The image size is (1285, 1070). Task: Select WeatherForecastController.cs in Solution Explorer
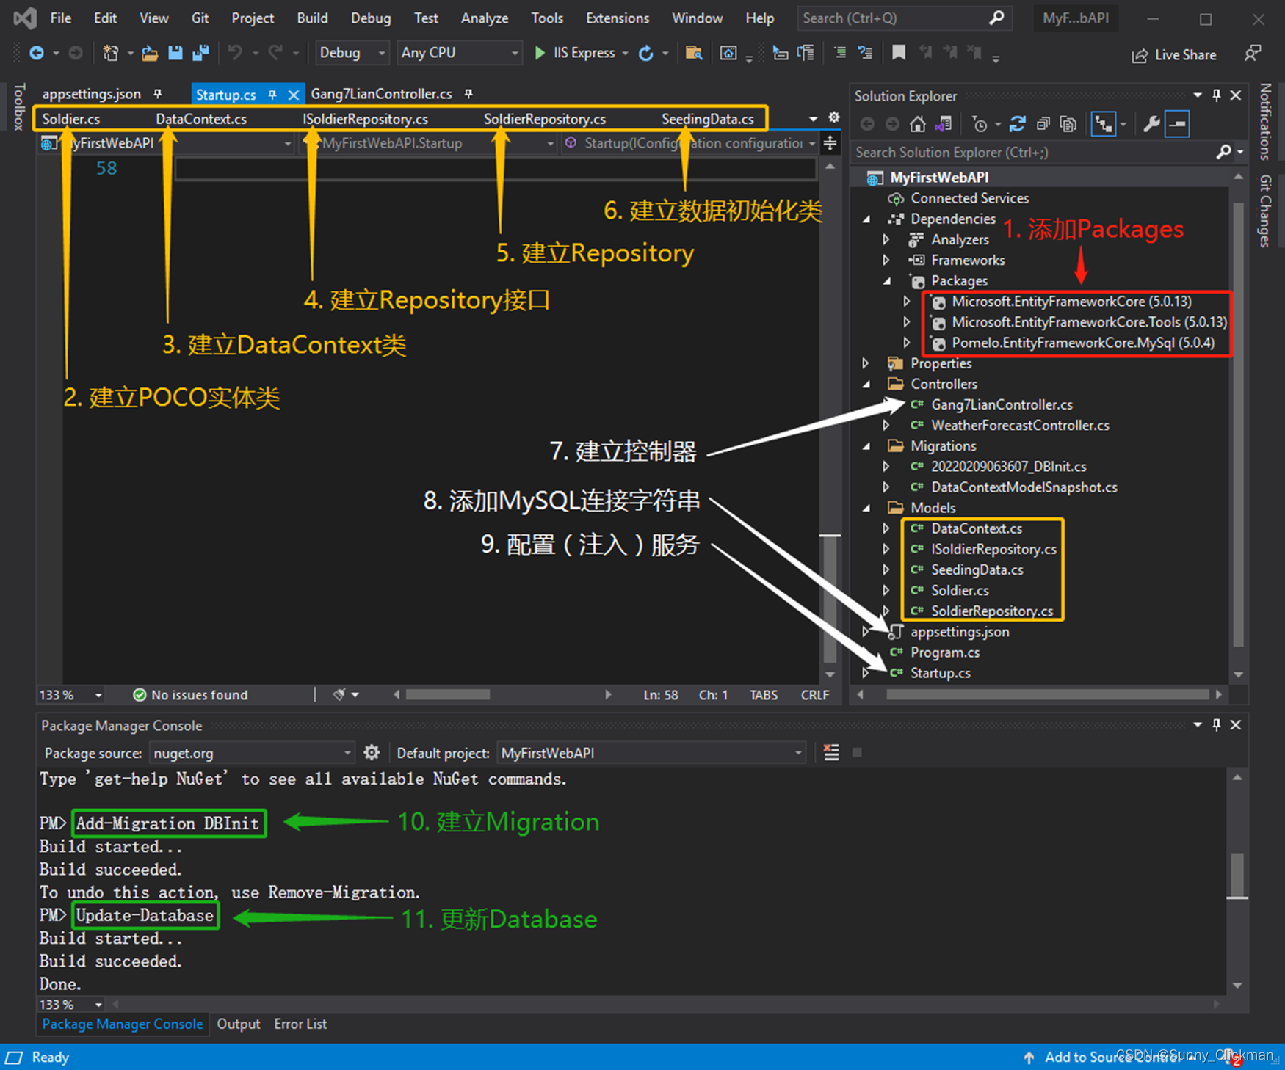[1020, 425]
